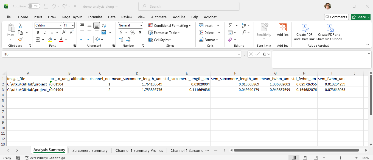Viewport: 373px width, 160px height.
Task: Collapse the ribbon chevron
Action: pos(368,45)
